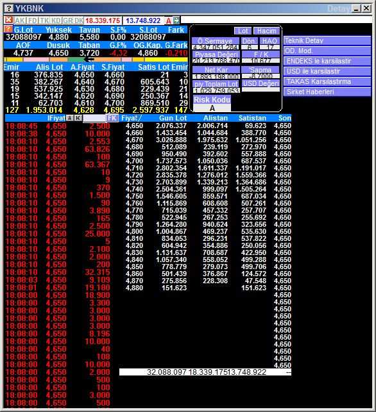The width and height of the screenshot is (376, 412).
Task: Toggle the AK toolbar button
Action: pos(20,21)
